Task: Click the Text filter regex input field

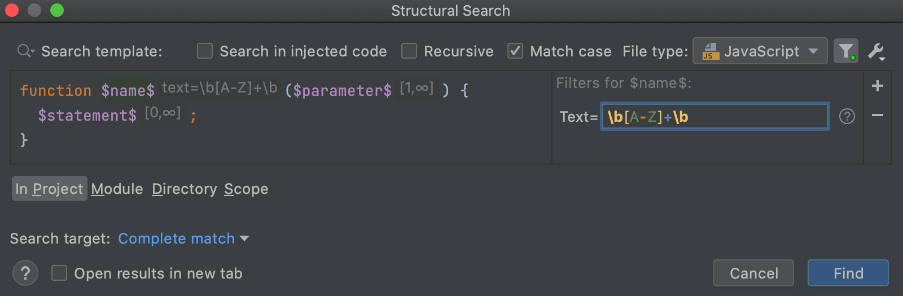Action: tap(714, 117)
